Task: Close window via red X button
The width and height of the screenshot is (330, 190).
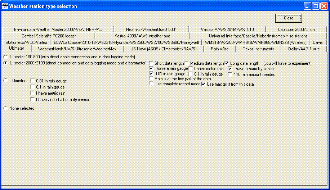Action: pyautogui.click(x=324, y=6)
